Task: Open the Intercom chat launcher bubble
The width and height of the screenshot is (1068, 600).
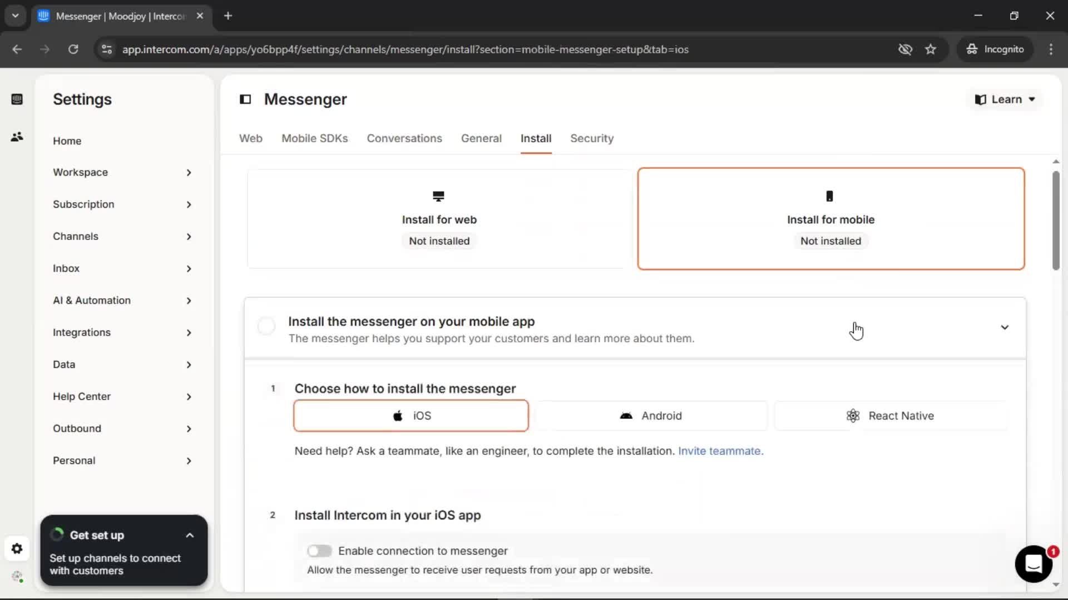Action: tap(1034, 564)
